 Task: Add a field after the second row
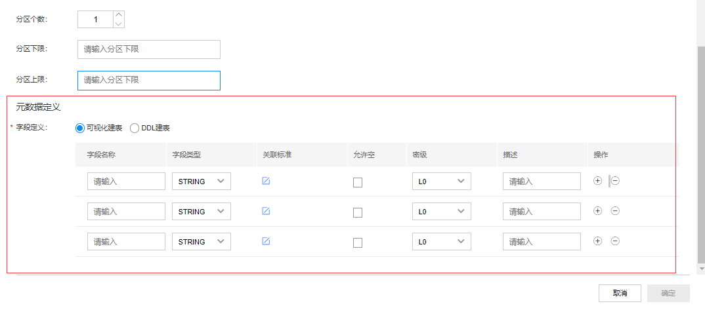(597, 211)
